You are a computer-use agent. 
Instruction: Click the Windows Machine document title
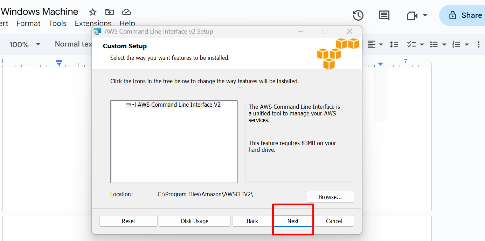coord(39,12)
